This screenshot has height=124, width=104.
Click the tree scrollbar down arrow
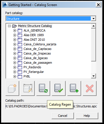pyautogui.click(x=93, y=76)
